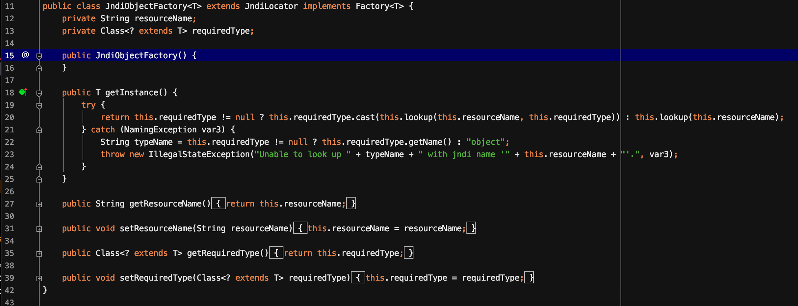Collapse the JndiObjectFactory constructor on line 15
798x306 pixels.
tap(39, 56)
